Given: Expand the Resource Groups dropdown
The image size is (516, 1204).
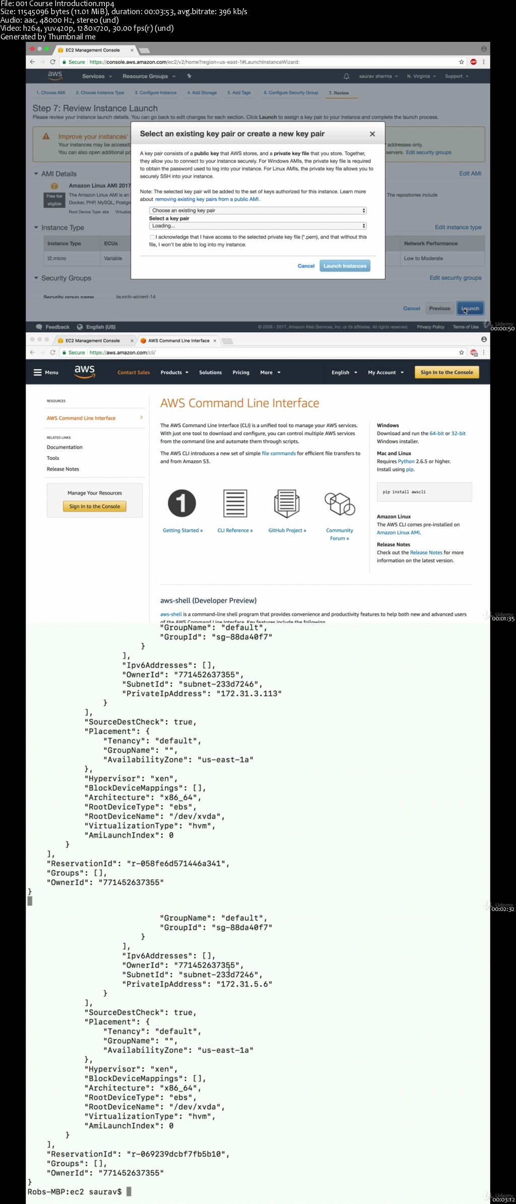Looking at the screenshot, I should point(149,76).
